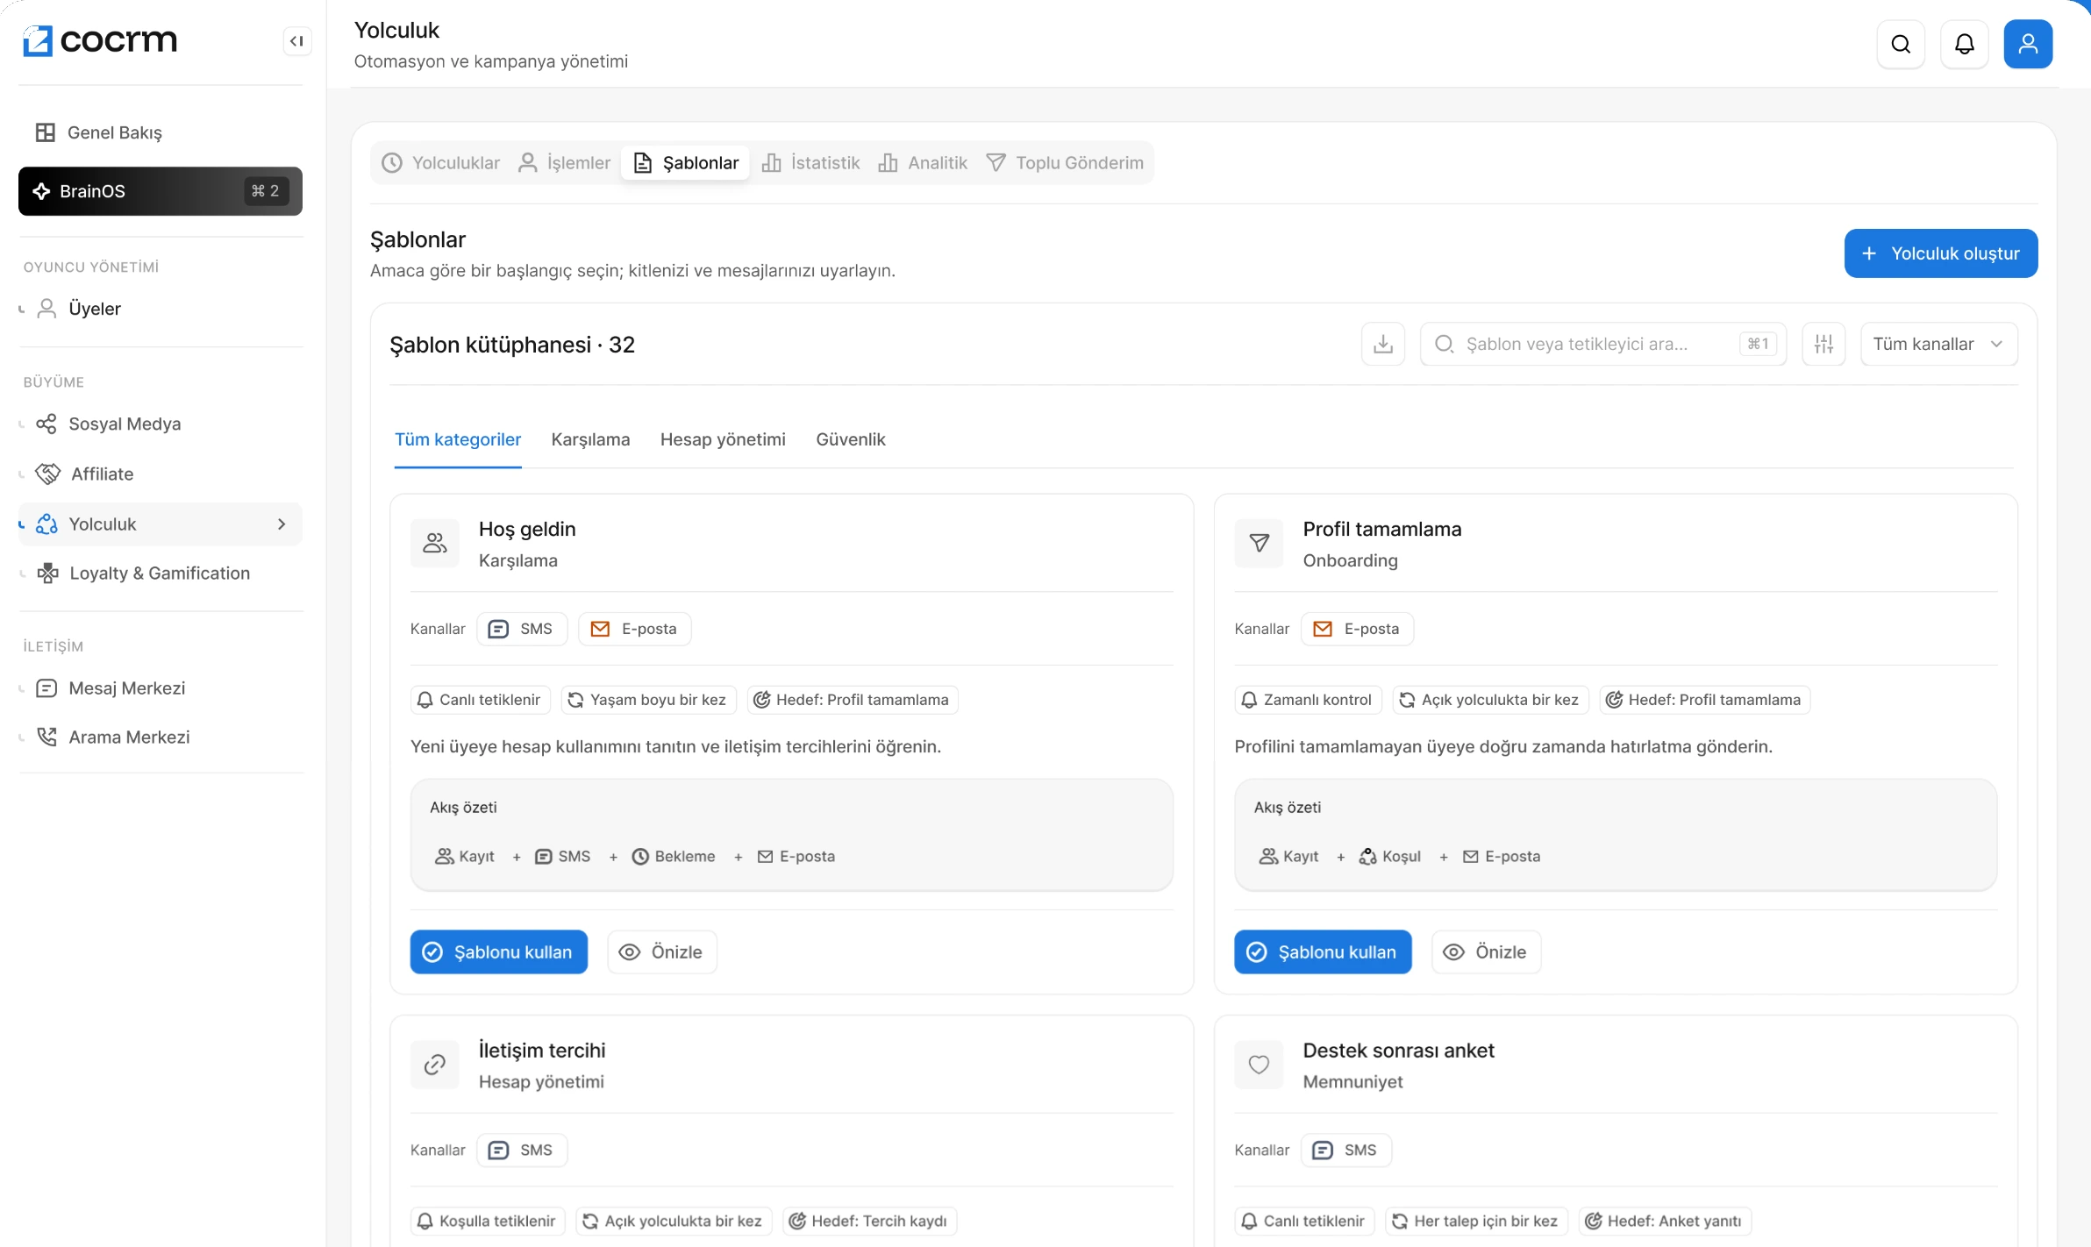Screen dimensions: 2091x1247
Task: Click the Yolculuk oluştur button
Action: tap(1941, 253)
